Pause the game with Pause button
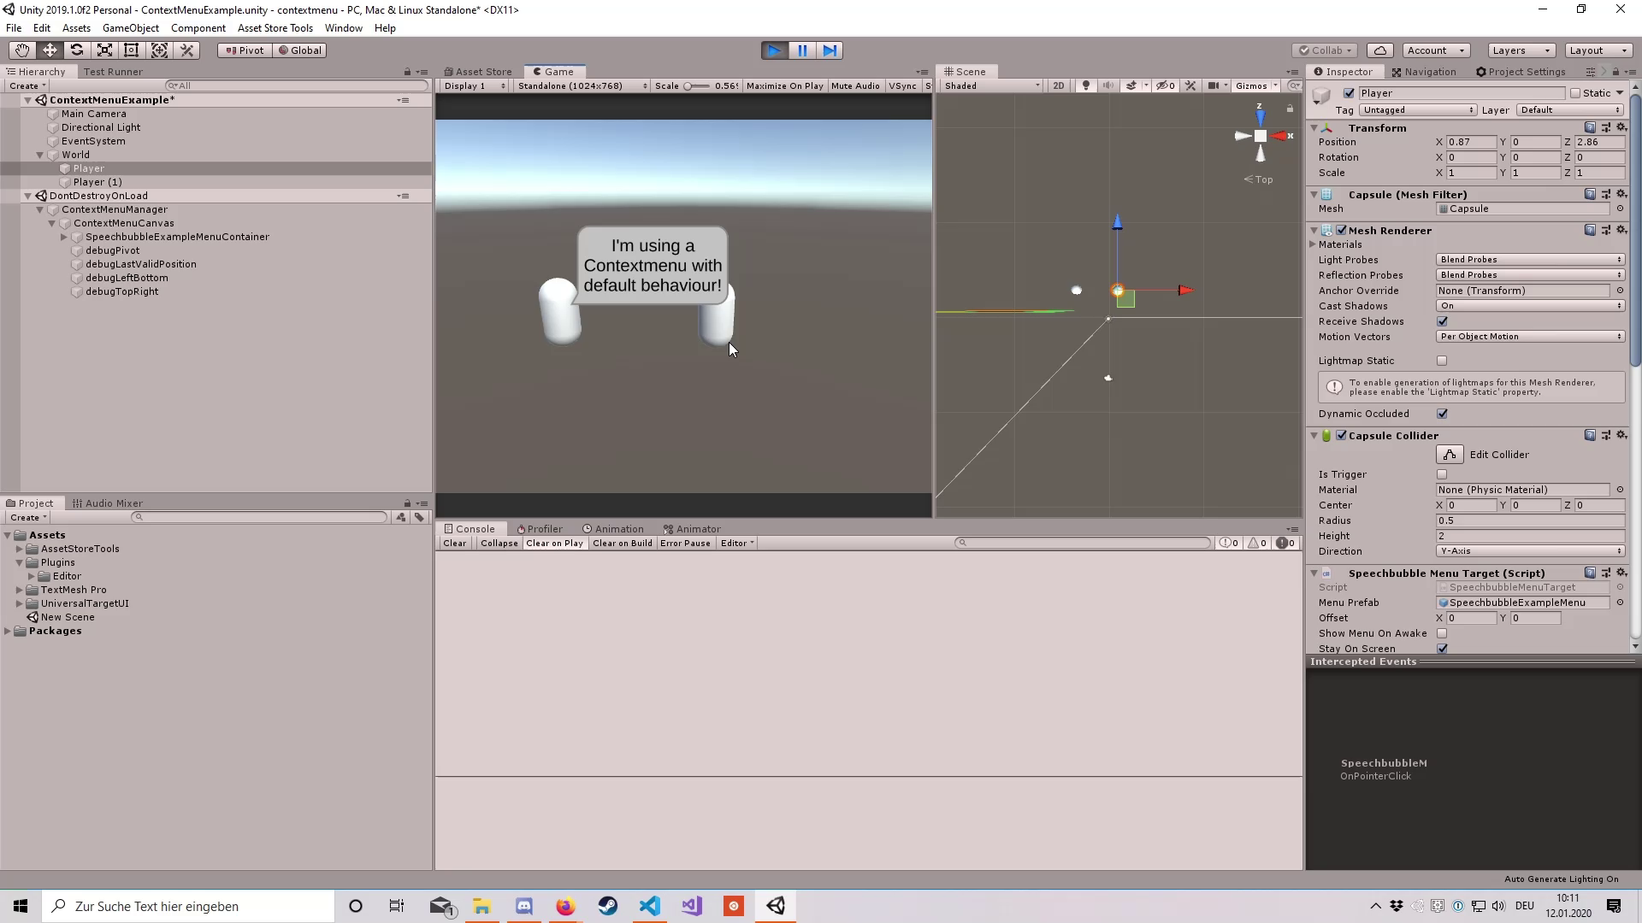Screen dimensions: 1642x923 [x=802, y=50]
